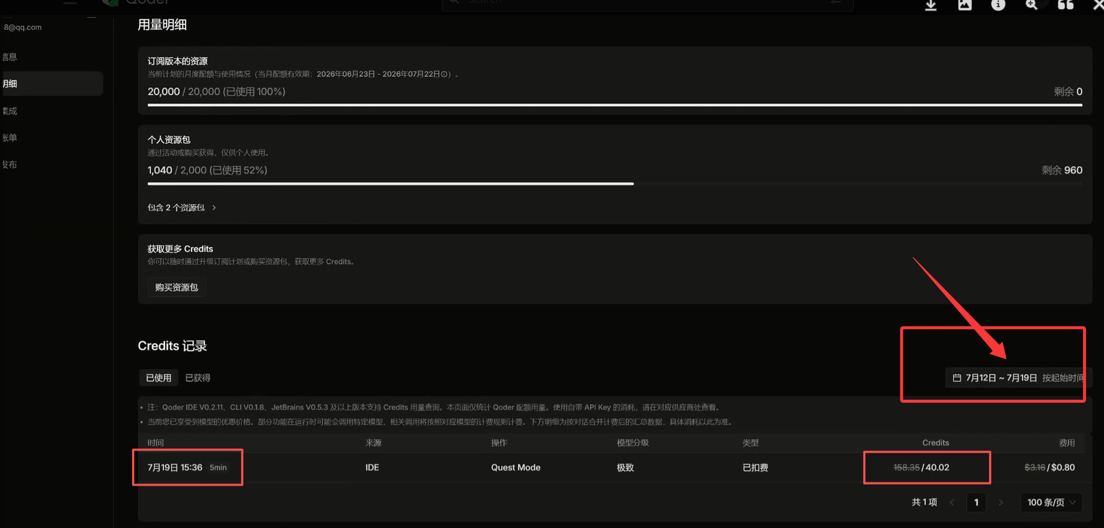Click the Credits 记录 section heading
This screenshot has width=1104, height=528.
172,346
